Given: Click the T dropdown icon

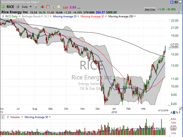Looking at the screenshot, I should [176, 2].
